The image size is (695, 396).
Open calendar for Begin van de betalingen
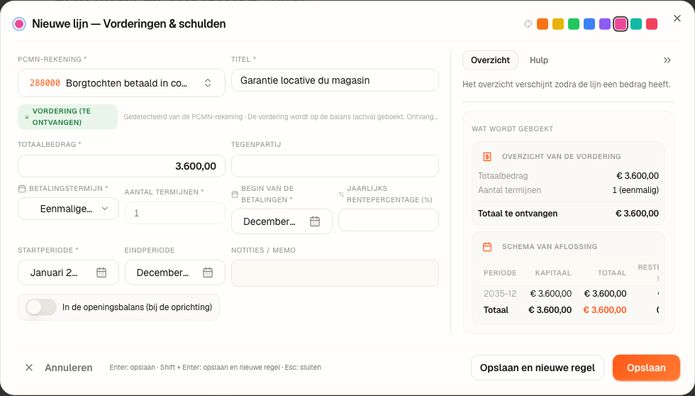click(x=315, y=221)
